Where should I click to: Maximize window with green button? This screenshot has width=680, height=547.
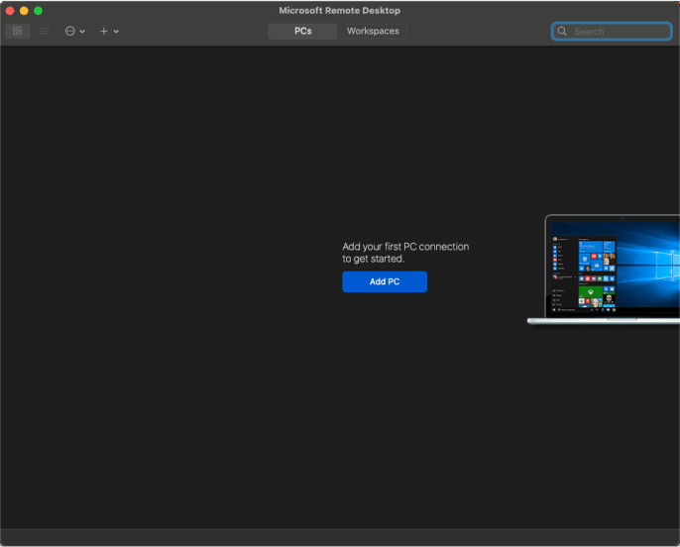(x=38, y=10)
